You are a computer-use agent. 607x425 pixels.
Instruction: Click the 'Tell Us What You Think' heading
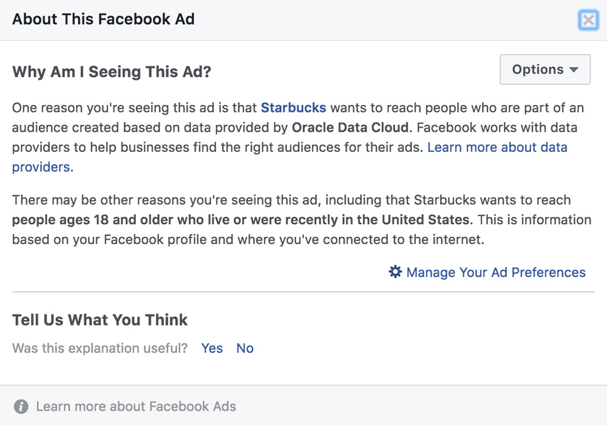100,320
